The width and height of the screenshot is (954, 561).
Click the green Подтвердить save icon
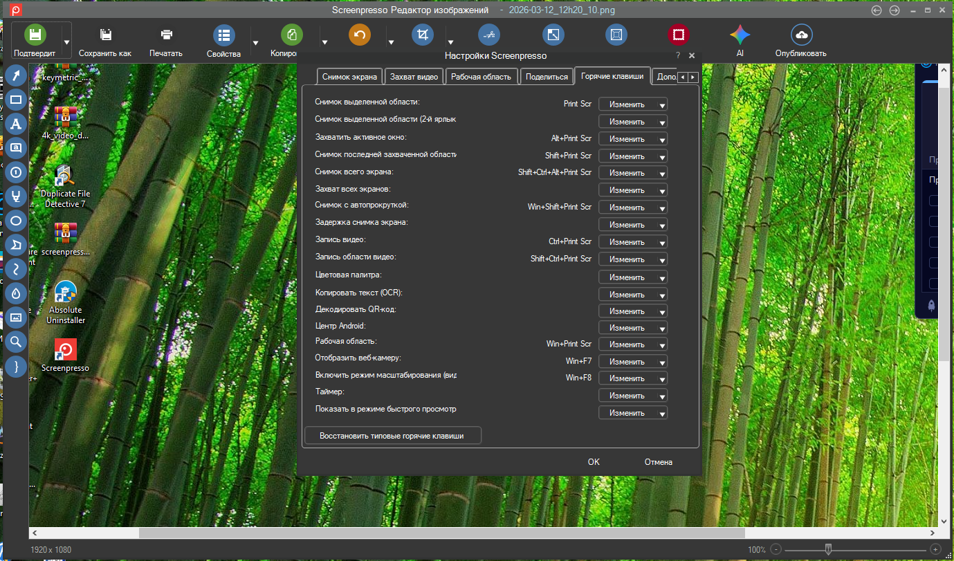(35, 35)
